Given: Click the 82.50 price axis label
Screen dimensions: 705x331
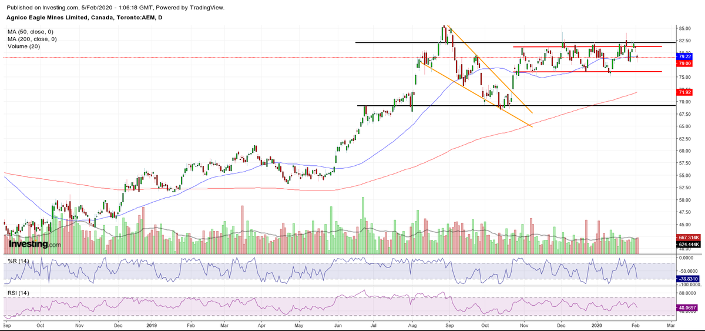Looking at the screenshot, I should [684, 41].
